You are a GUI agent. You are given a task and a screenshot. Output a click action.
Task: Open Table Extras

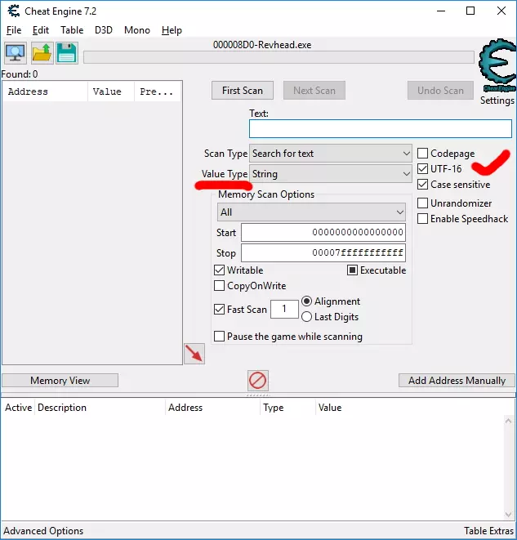coord(488,531)
